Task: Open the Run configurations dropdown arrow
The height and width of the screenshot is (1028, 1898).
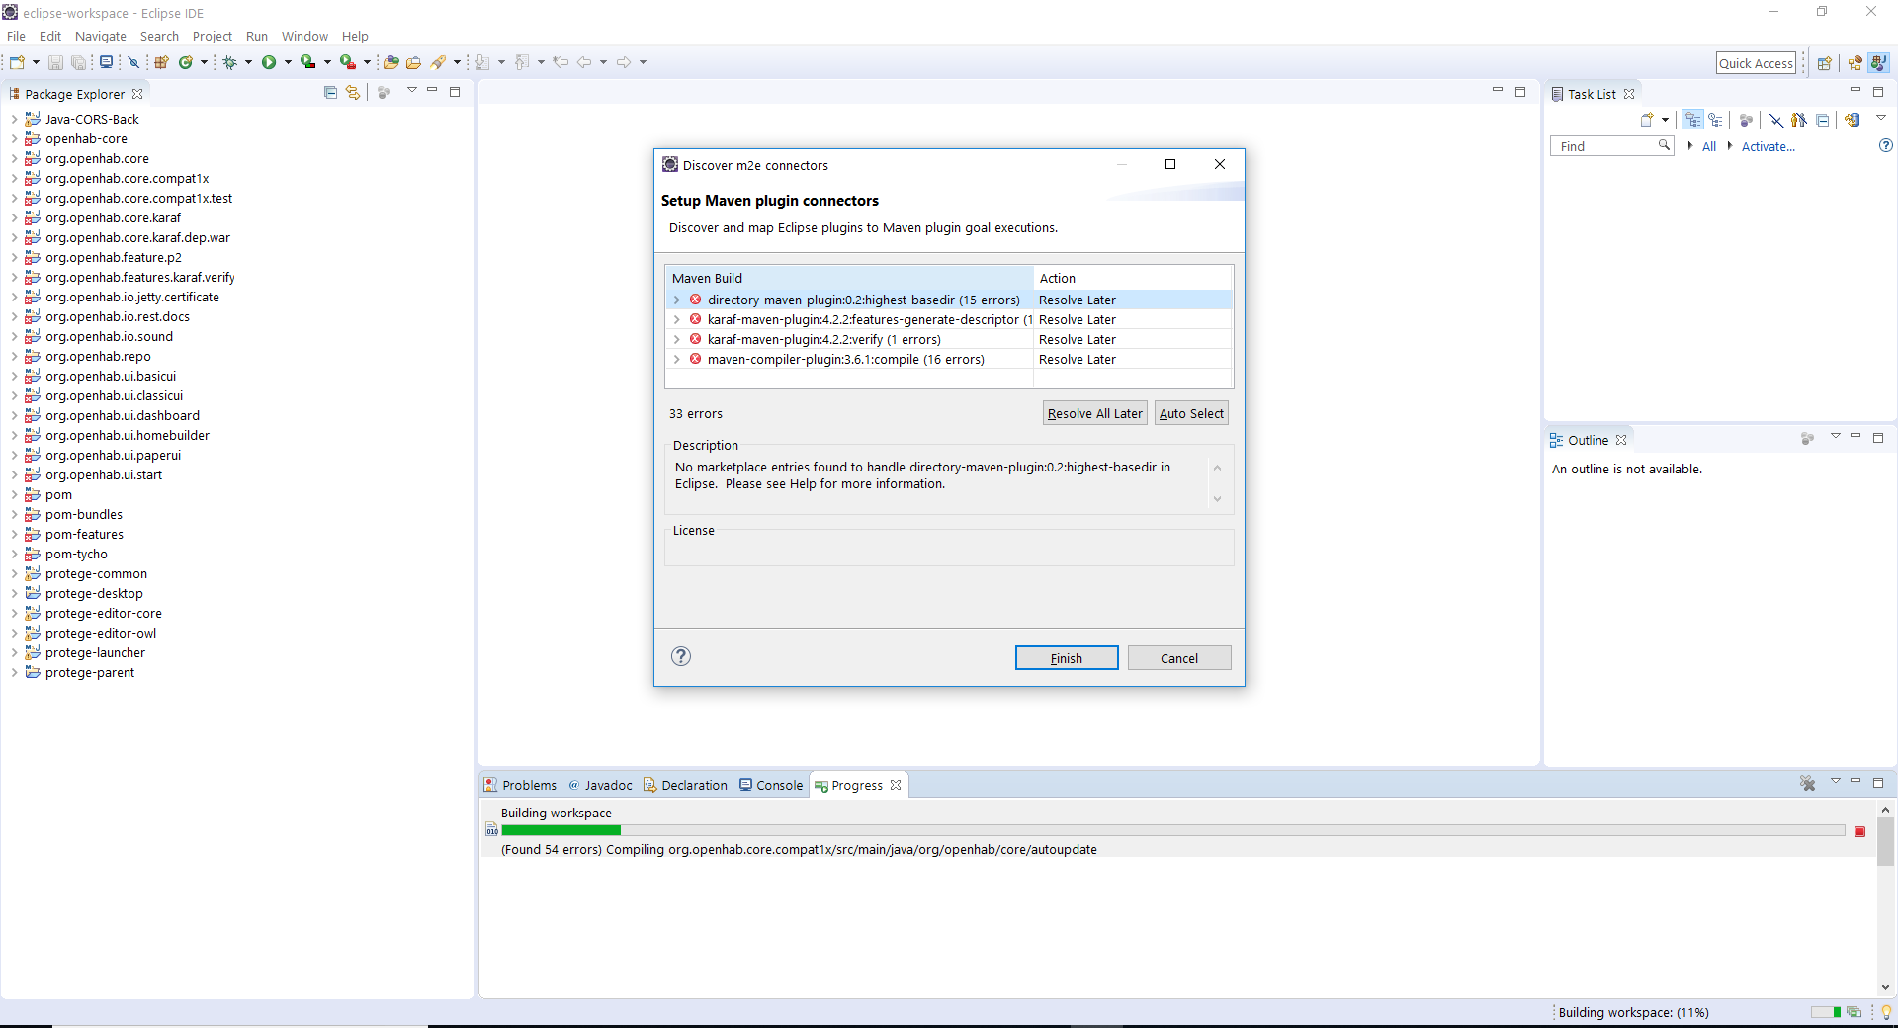Action: click(289, 61)
